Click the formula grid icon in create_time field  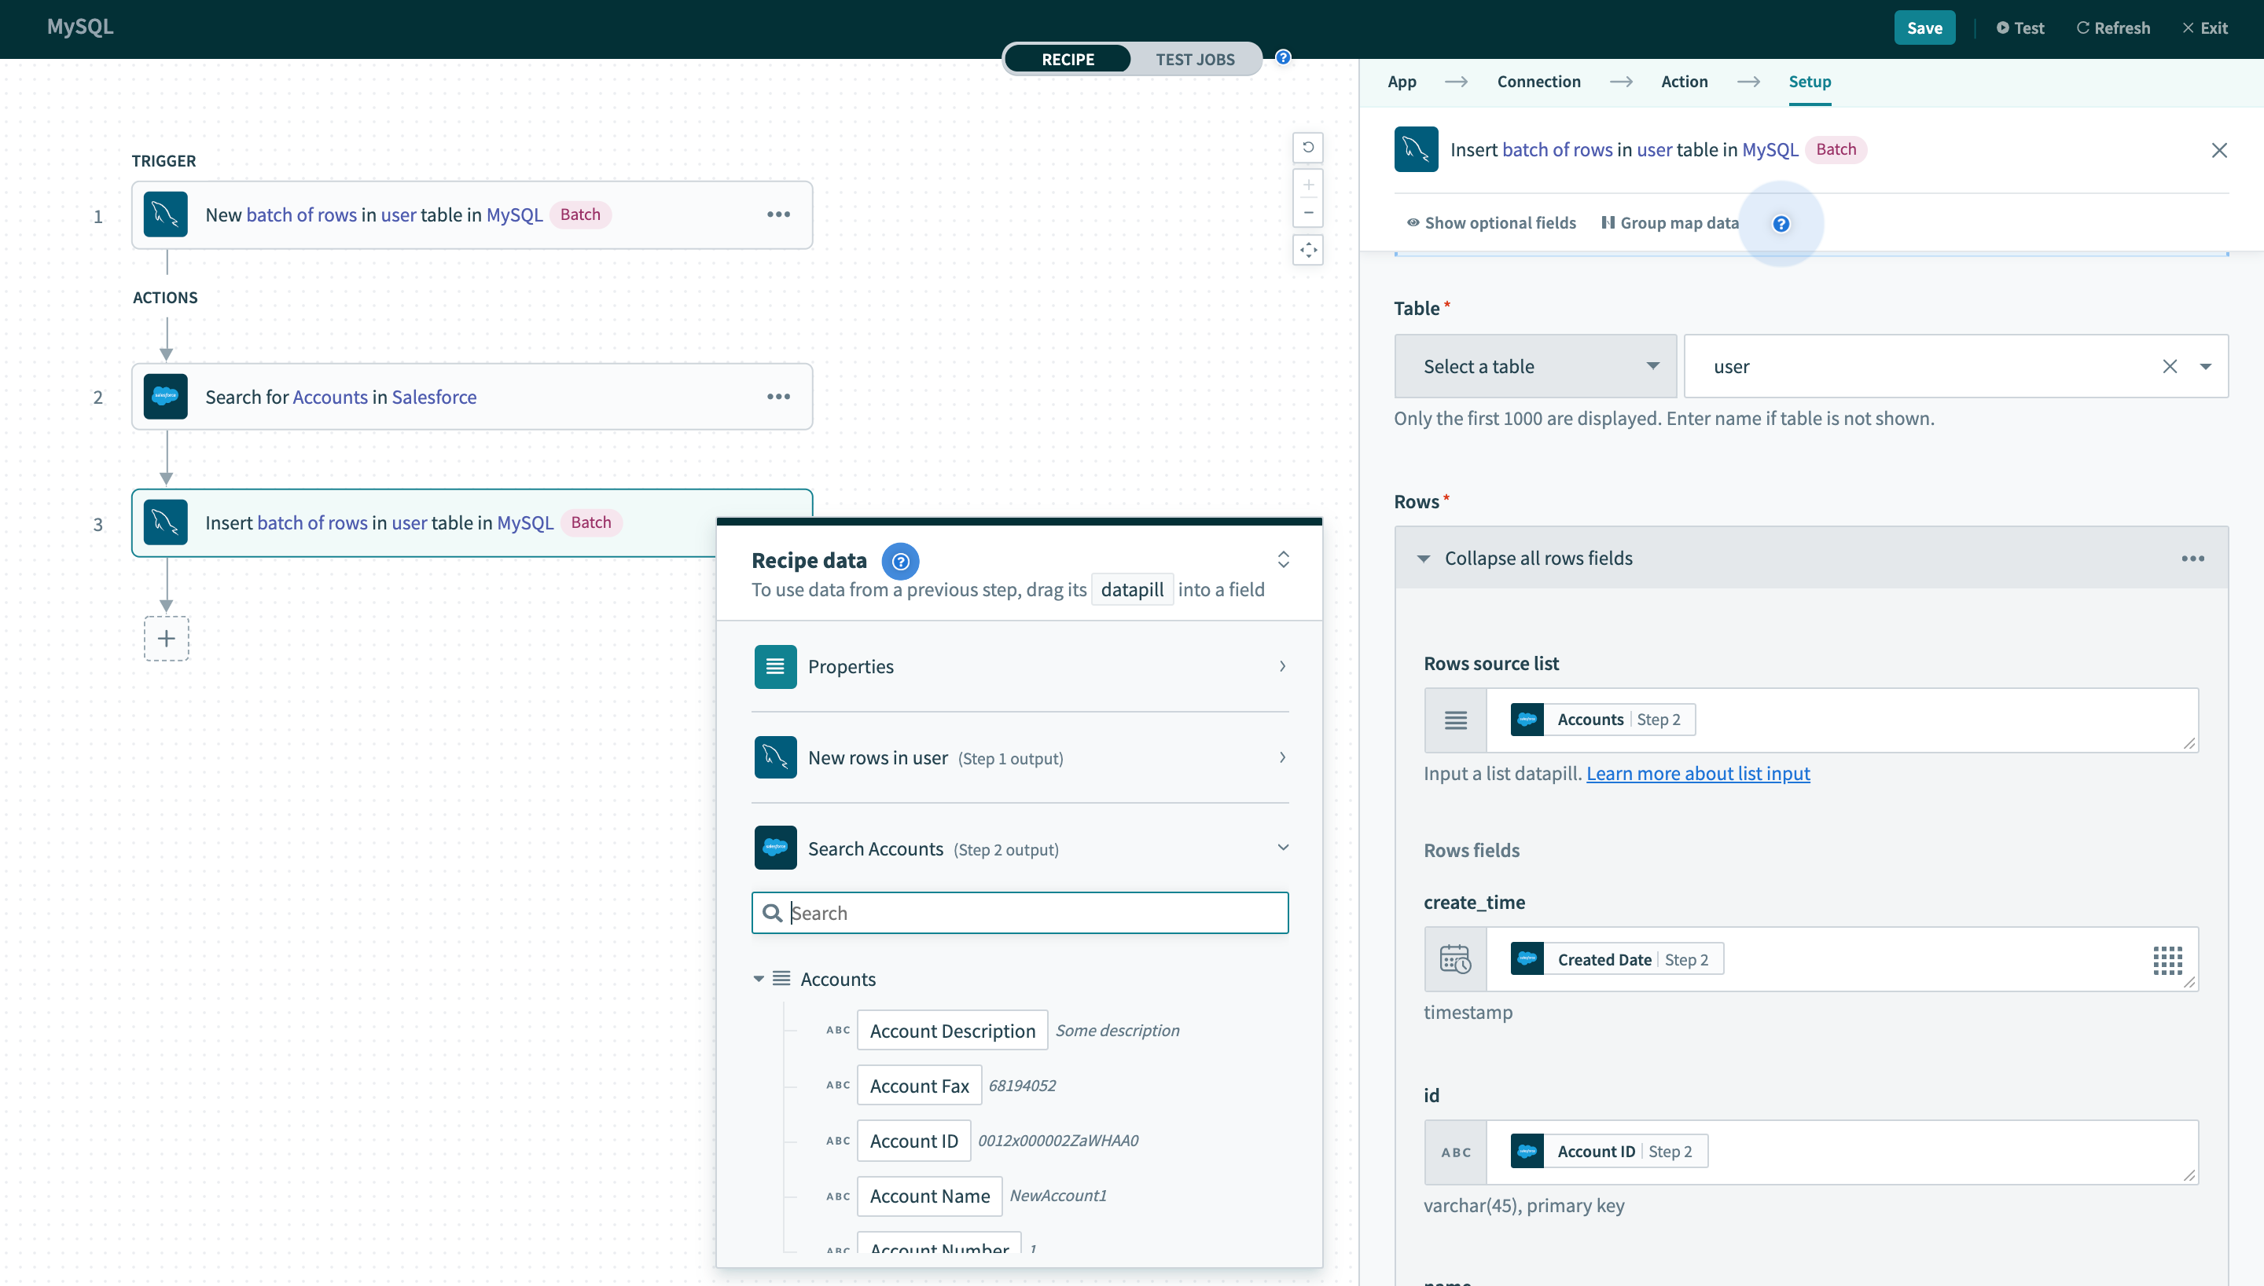tap(2167, 960)
